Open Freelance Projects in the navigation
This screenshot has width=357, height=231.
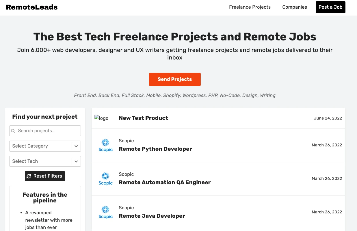[250, 7]
